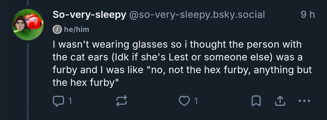Click the share upload-arrow icon
This screenshot has height=120, width=327.
click(x=279, y=101)
